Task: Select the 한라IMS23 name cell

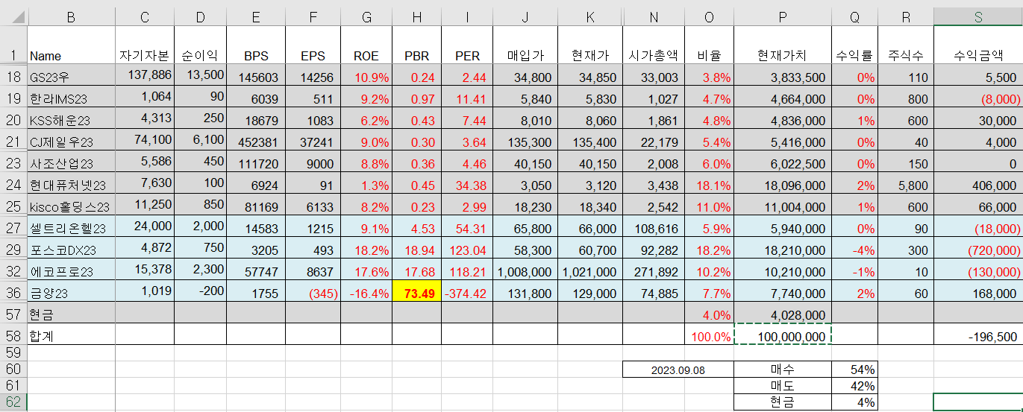Action: coord(71,98)
